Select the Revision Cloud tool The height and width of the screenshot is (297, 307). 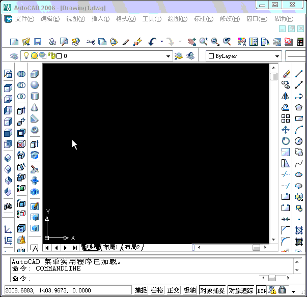(x=299, y=152)
